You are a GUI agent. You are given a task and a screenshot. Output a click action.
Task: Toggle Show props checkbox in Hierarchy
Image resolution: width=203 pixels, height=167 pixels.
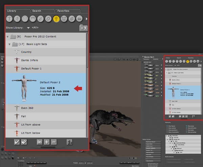pos(187,126)
